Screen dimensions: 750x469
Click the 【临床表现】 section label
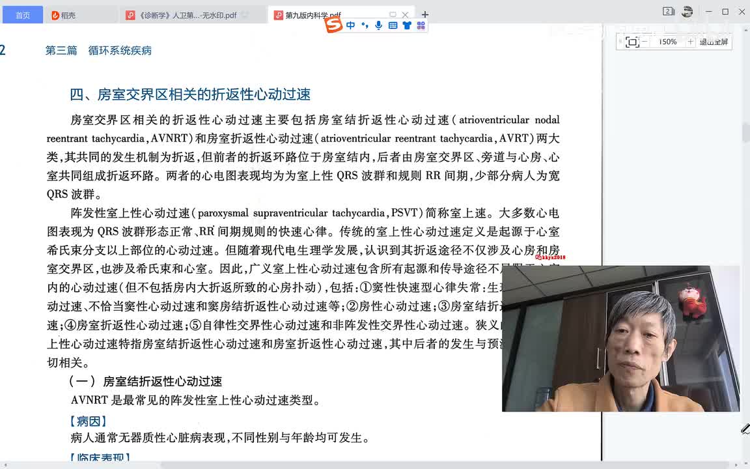[100, 457]
